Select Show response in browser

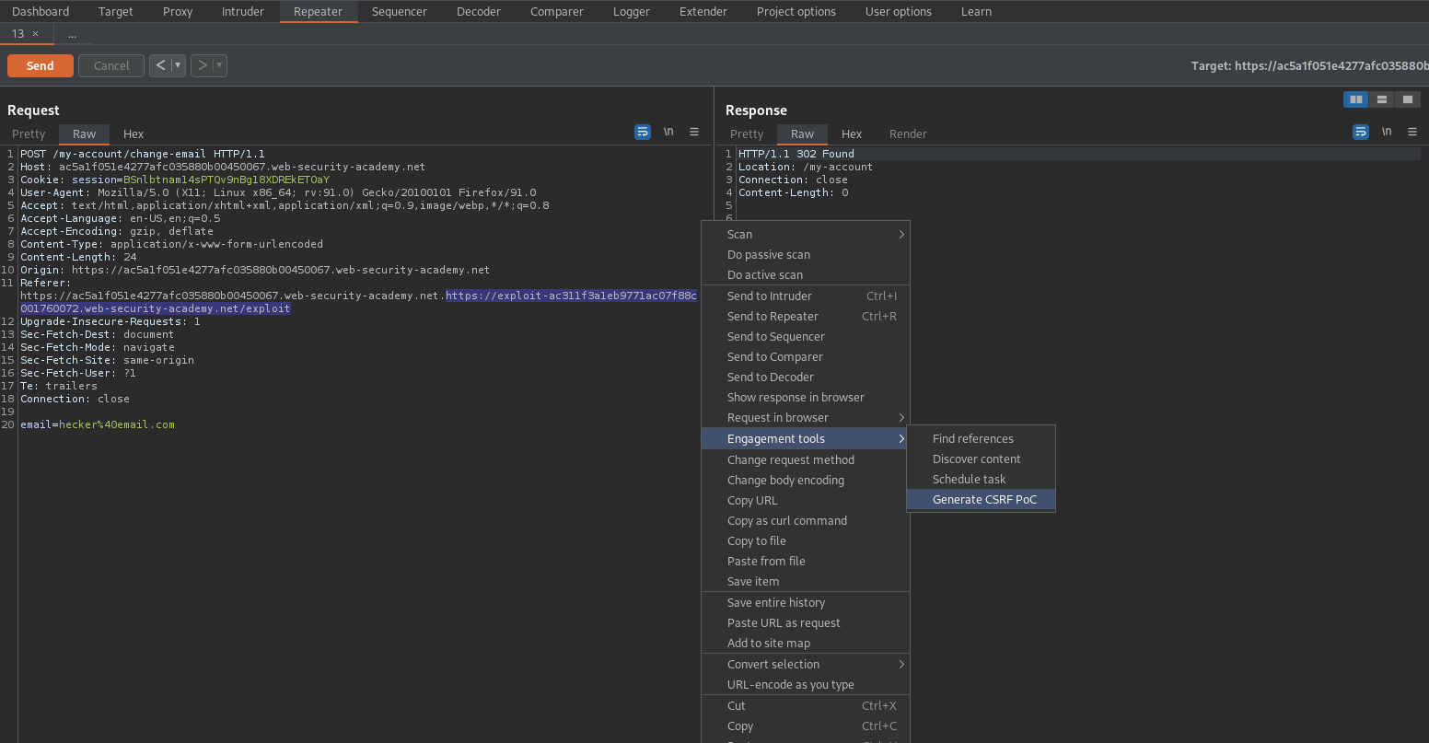click(805, 398)
